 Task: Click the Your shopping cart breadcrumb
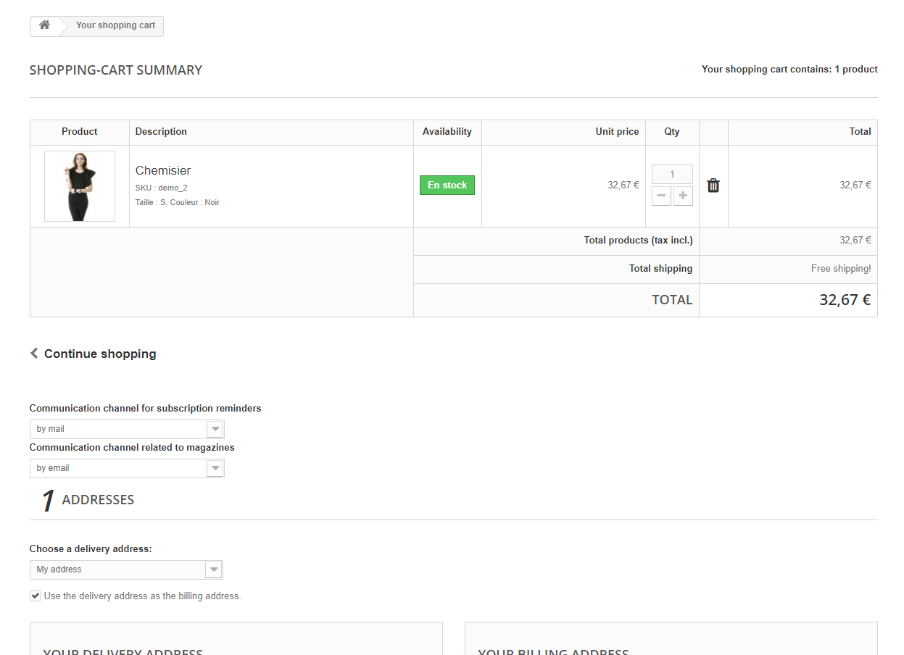pos(115,25)
